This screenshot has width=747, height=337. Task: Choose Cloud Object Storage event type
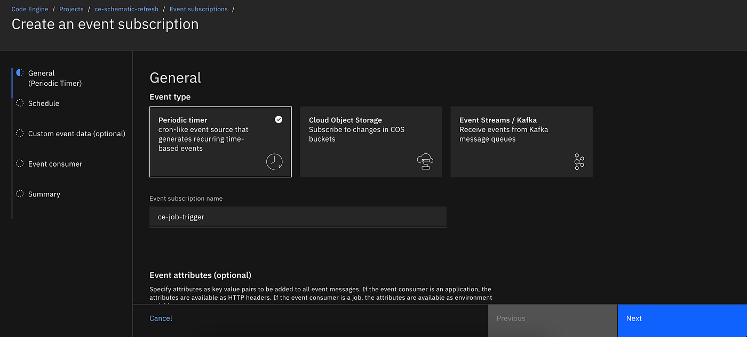coord(371,141)
